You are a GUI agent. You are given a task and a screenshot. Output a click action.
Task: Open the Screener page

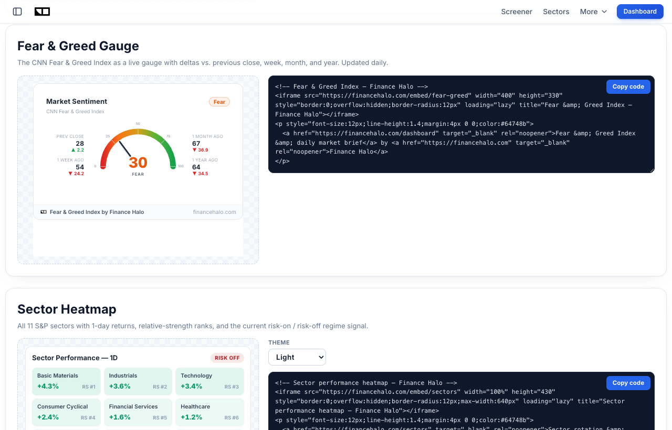coord(517,12)
